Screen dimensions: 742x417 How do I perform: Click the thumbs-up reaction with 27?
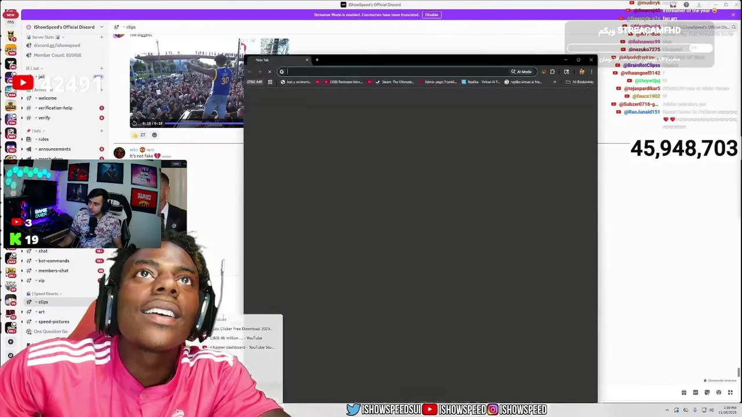click(139, 135)
